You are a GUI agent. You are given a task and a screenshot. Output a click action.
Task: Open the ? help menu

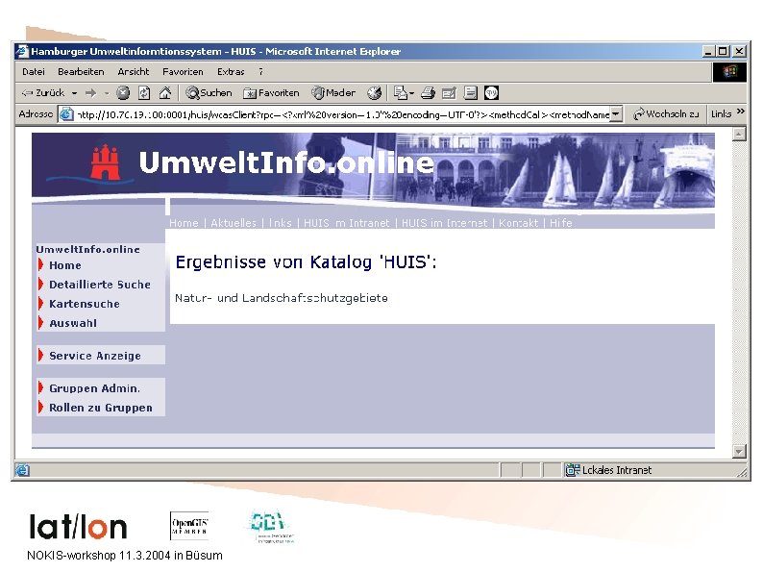tap(260, 71)
